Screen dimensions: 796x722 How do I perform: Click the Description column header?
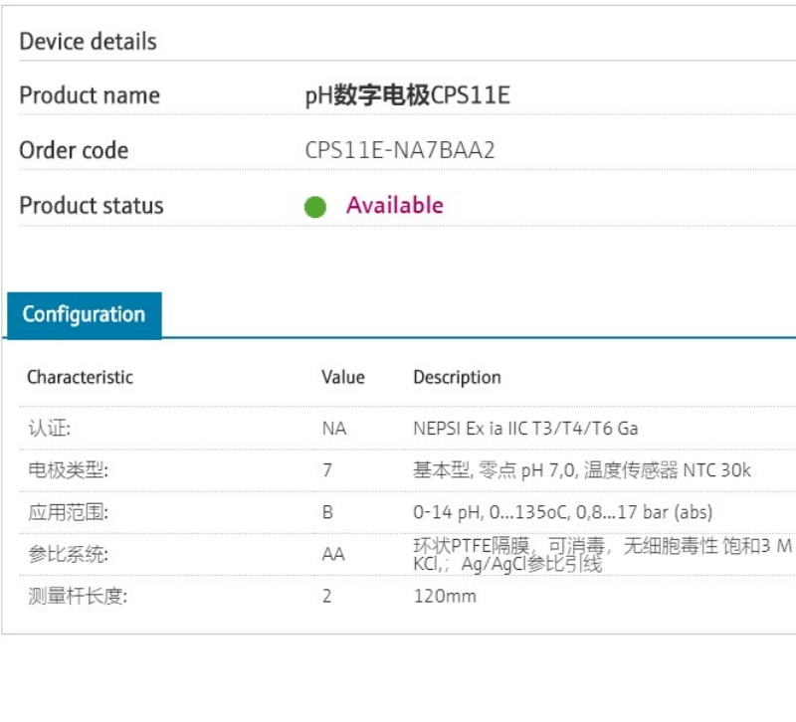pos(457,378)
